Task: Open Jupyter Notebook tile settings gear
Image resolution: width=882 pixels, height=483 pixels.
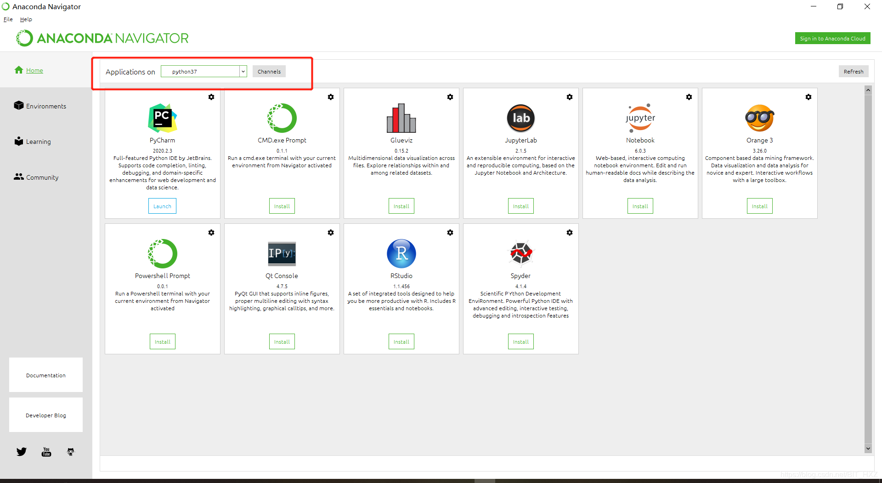Action: click(x=689, y=97)
